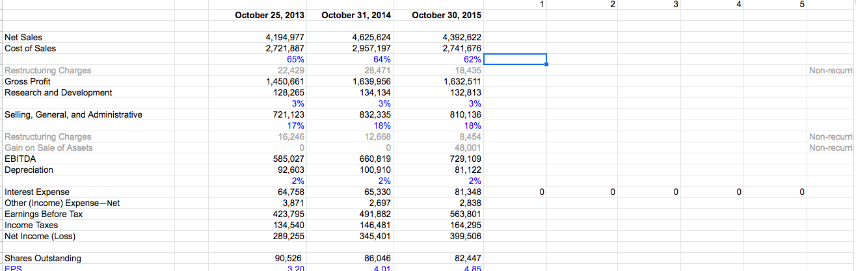Image resolution: width=856 pixels, height=271 pixels.
Task: Click R&D value 134,134
Action: (375, 92)
